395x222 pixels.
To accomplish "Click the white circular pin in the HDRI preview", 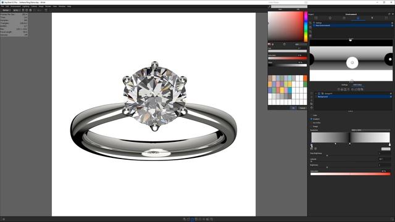I will (x=352, y=62).
